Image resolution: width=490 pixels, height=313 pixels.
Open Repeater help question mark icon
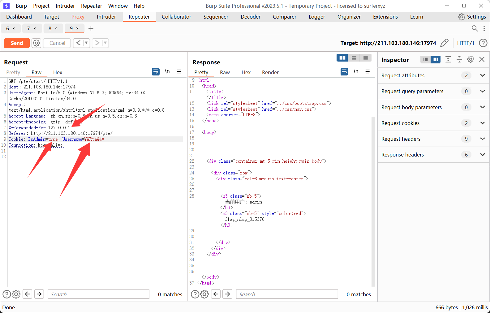483,43
